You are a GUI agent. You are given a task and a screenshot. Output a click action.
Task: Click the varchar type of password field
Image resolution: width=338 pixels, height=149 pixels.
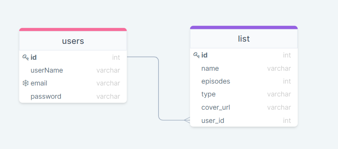tap(108, 96)
